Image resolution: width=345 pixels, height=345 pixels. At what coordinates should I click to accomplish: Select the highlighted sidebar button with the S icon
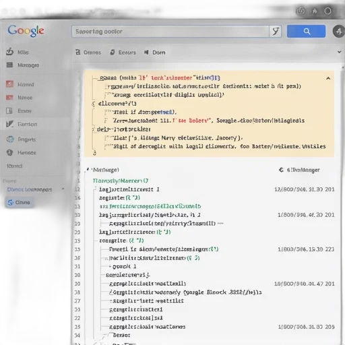pyautogui.click(x=20, y=202)
